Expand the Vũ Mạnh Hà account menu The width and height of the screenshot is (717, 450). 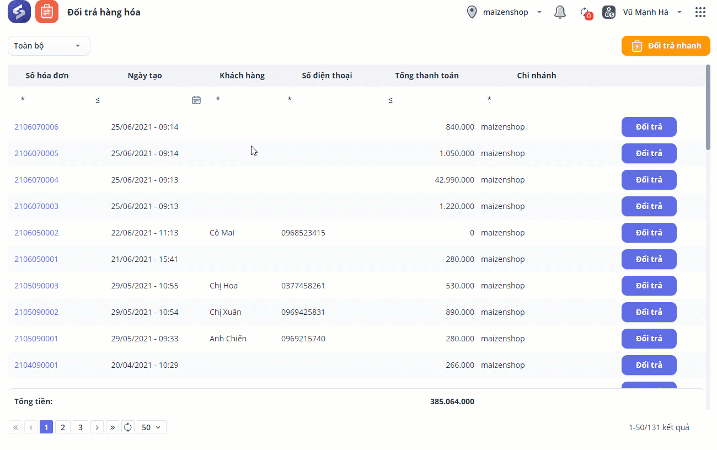679,12
